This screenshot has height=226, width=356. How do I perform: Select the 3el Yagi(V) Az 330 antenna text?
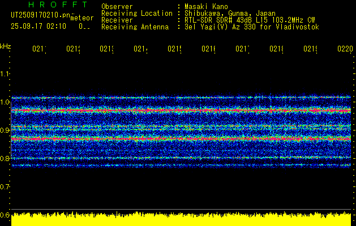(252, 27)
